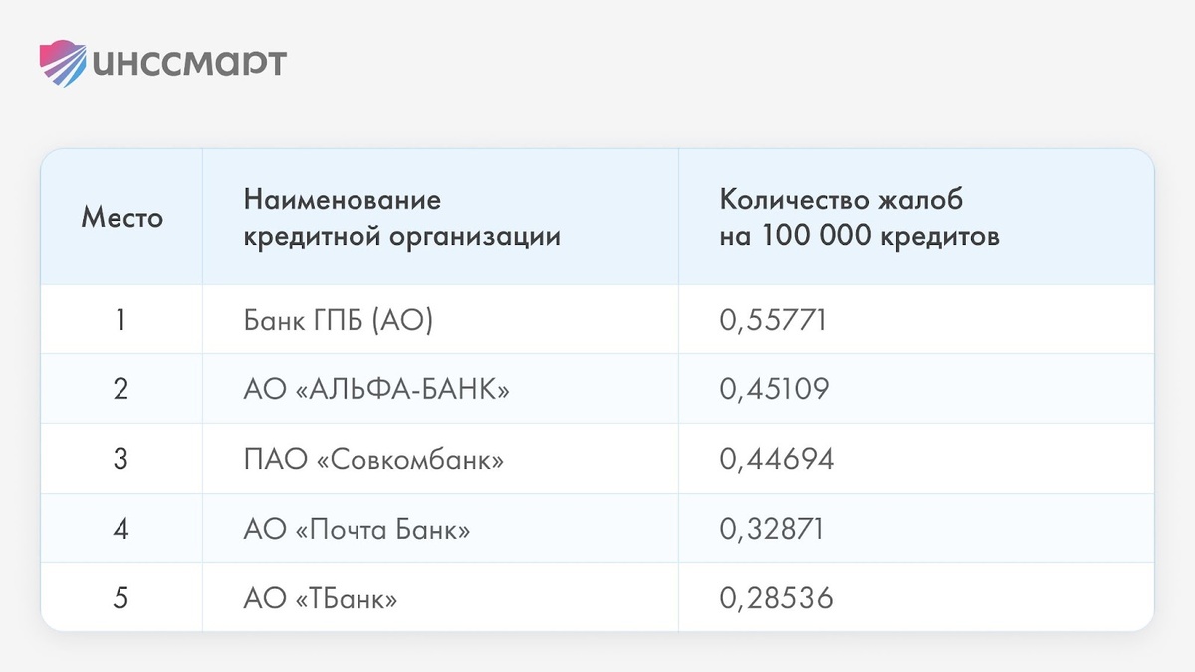Click the ИНССМАРТ brand name text

click(x=189, y=64)
